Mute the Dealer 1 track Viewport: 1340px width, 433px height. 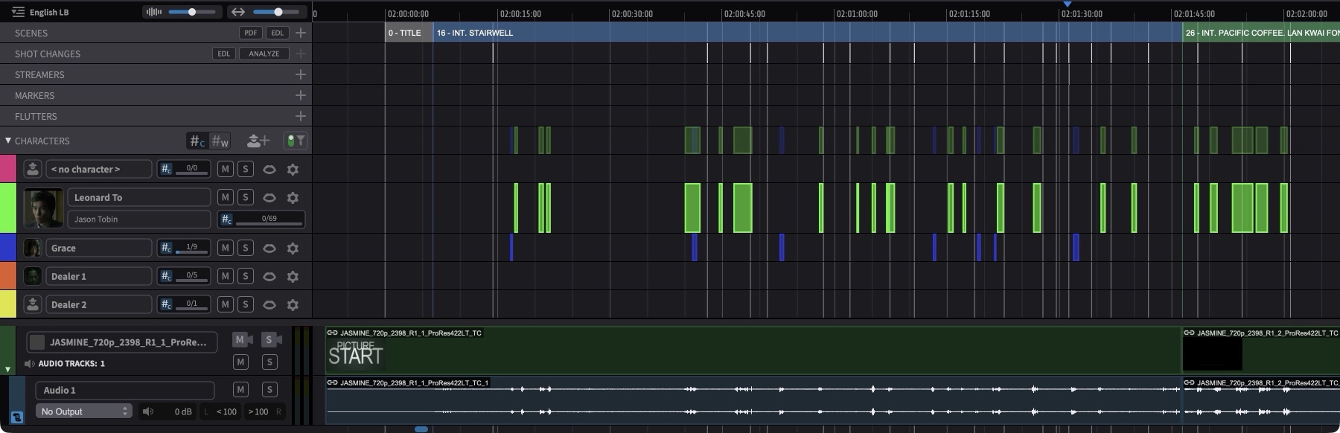pyautogui.click(x=225, y=276)
